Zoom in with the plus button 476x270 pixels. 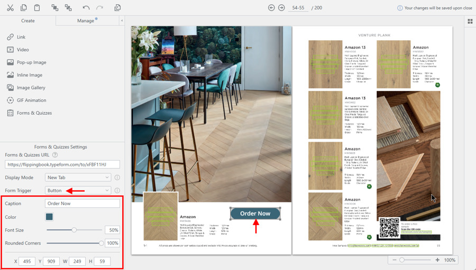(437, 260)
